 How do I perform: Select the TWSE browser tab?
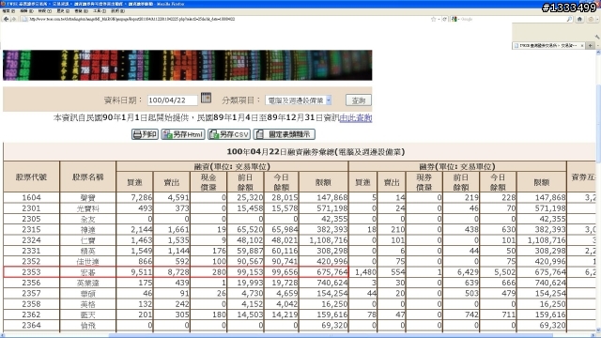(x=548, y=46)
